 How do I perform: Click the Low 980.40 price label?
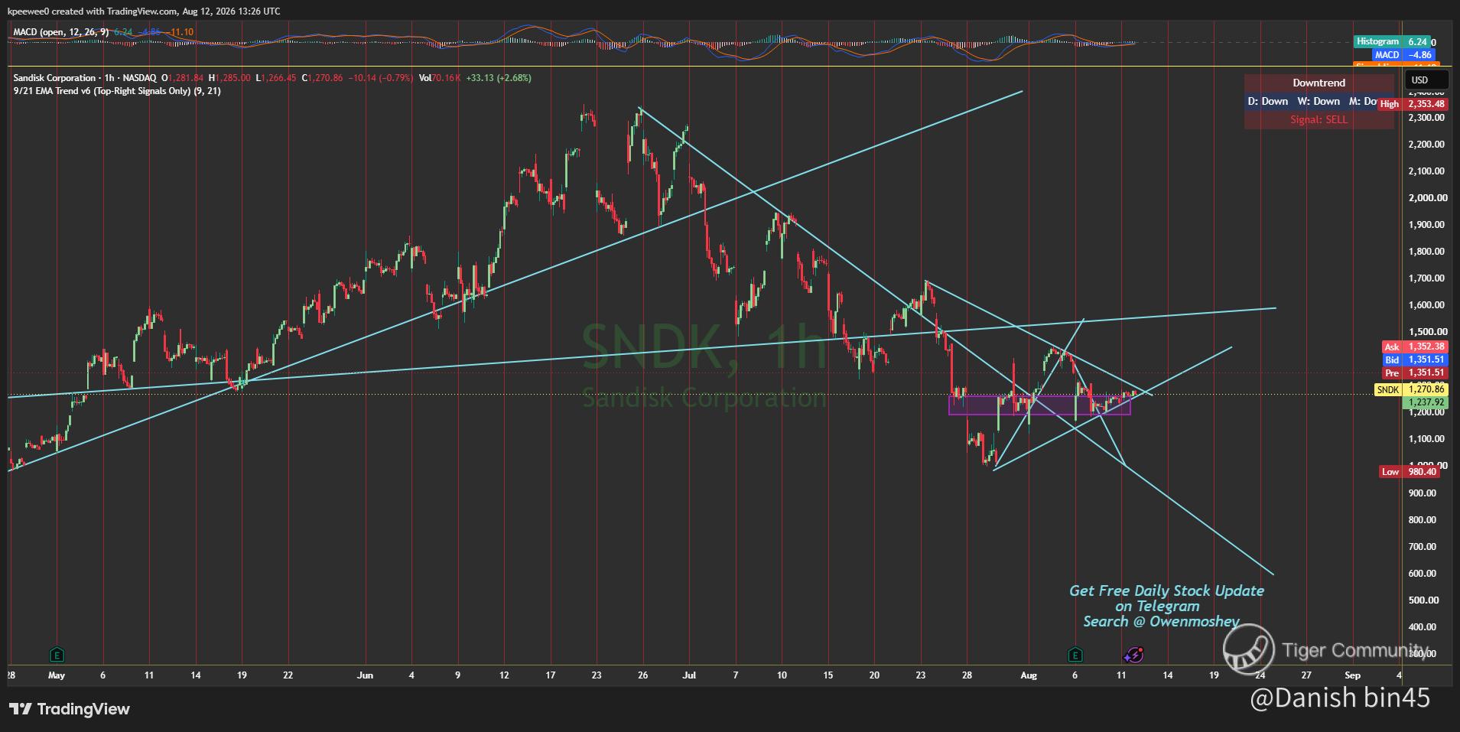click(1409, 472)
